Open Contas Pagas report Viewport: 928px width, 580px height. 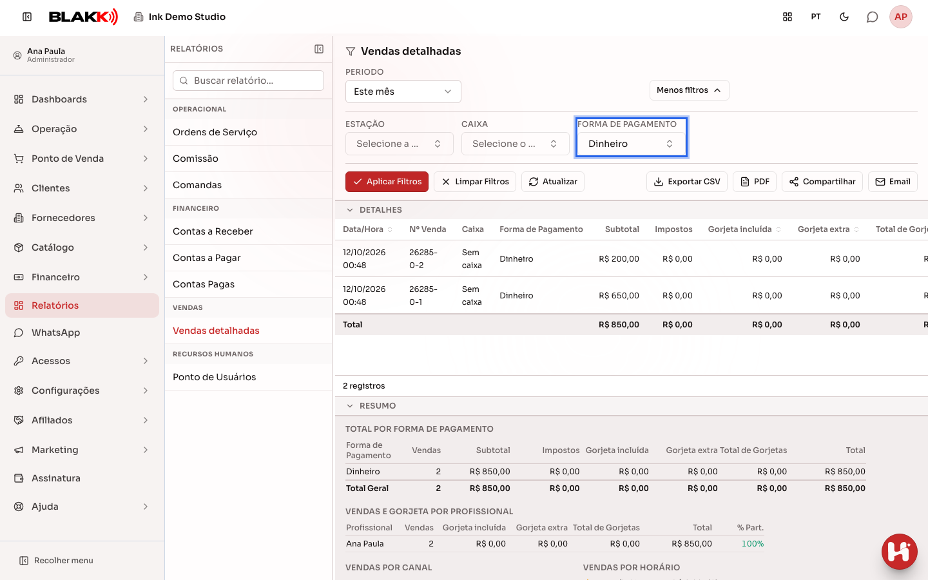click(x=248, y=284)
